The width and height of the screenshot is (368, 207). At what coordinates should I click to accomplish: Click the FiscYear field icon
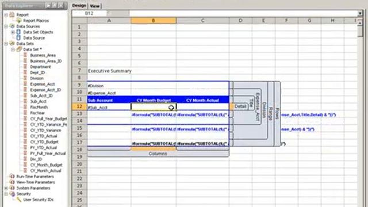(25, 113)
